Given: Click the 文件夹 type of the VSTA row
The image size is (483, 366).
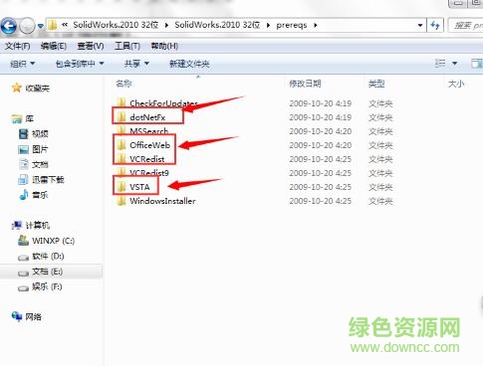Looking at the screenshot, I should coord(380,187).
